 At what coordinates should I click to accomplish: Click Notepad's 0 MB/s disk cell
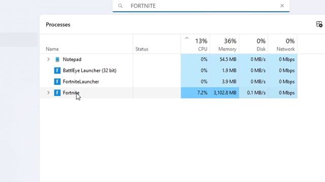(x=254, y=60)
